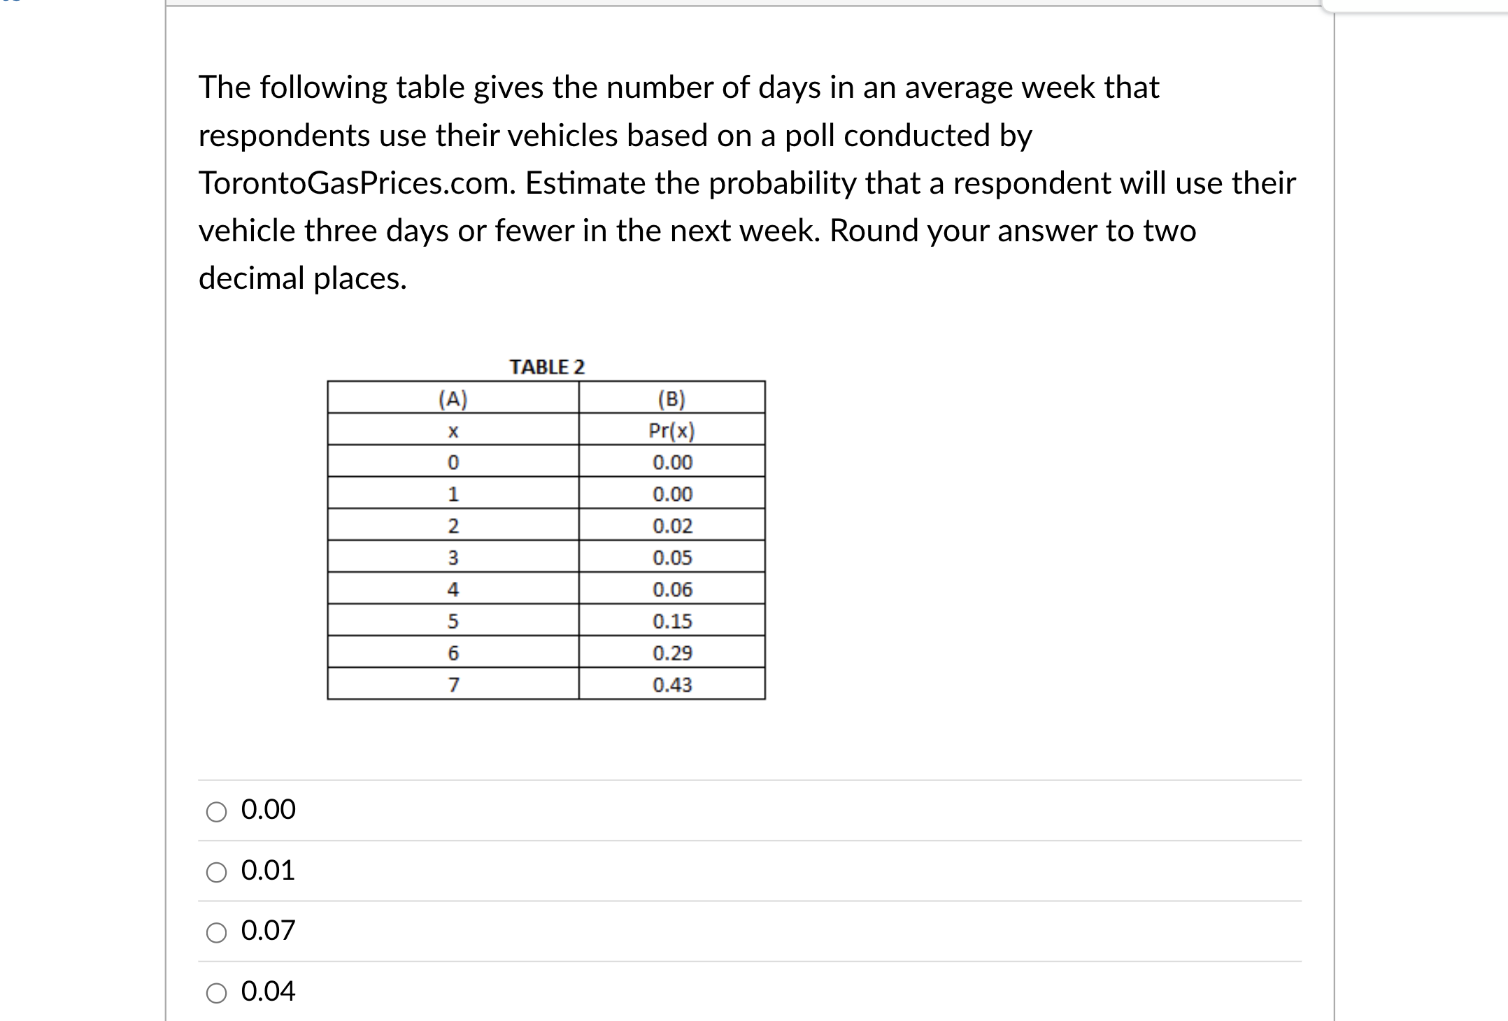Click the TABLE 2 title label
The width and height of the screenshot is (1508, 1021).
(x=547, y=366)
